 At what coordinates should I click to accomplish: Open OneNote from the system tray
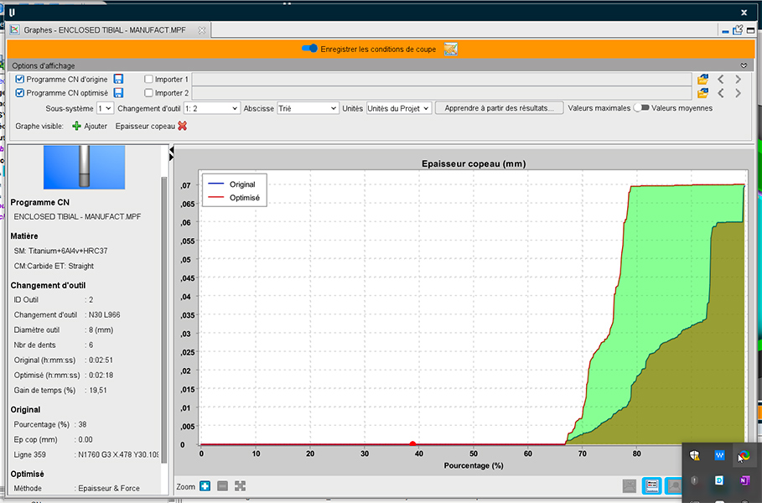click(x=743, y=480)
